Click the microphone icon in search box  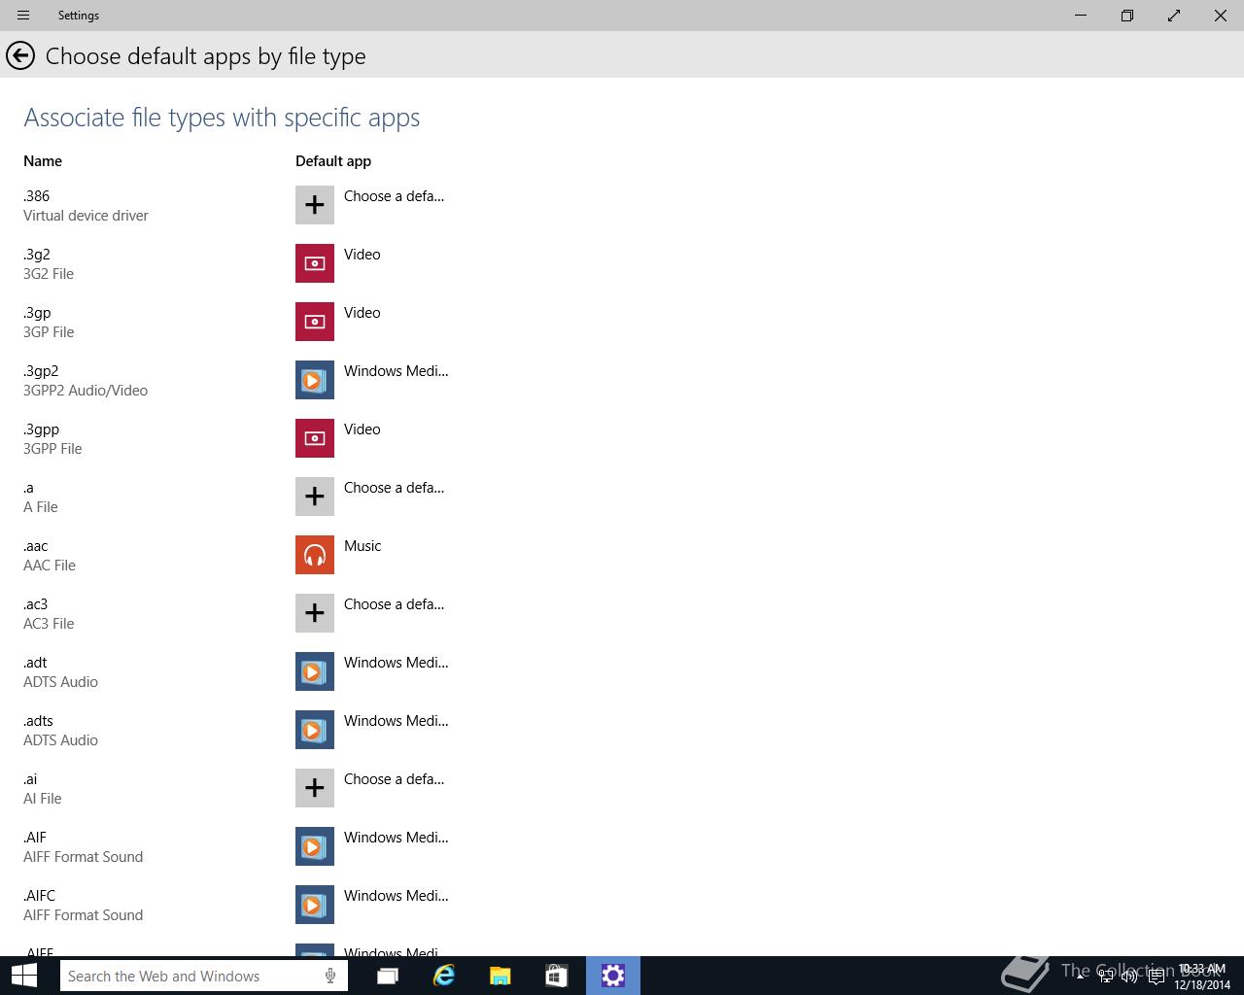tap(330, 976)
